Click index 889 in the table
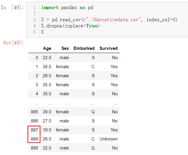This screenshot has width=188, height=155. (x=34, y=139)
